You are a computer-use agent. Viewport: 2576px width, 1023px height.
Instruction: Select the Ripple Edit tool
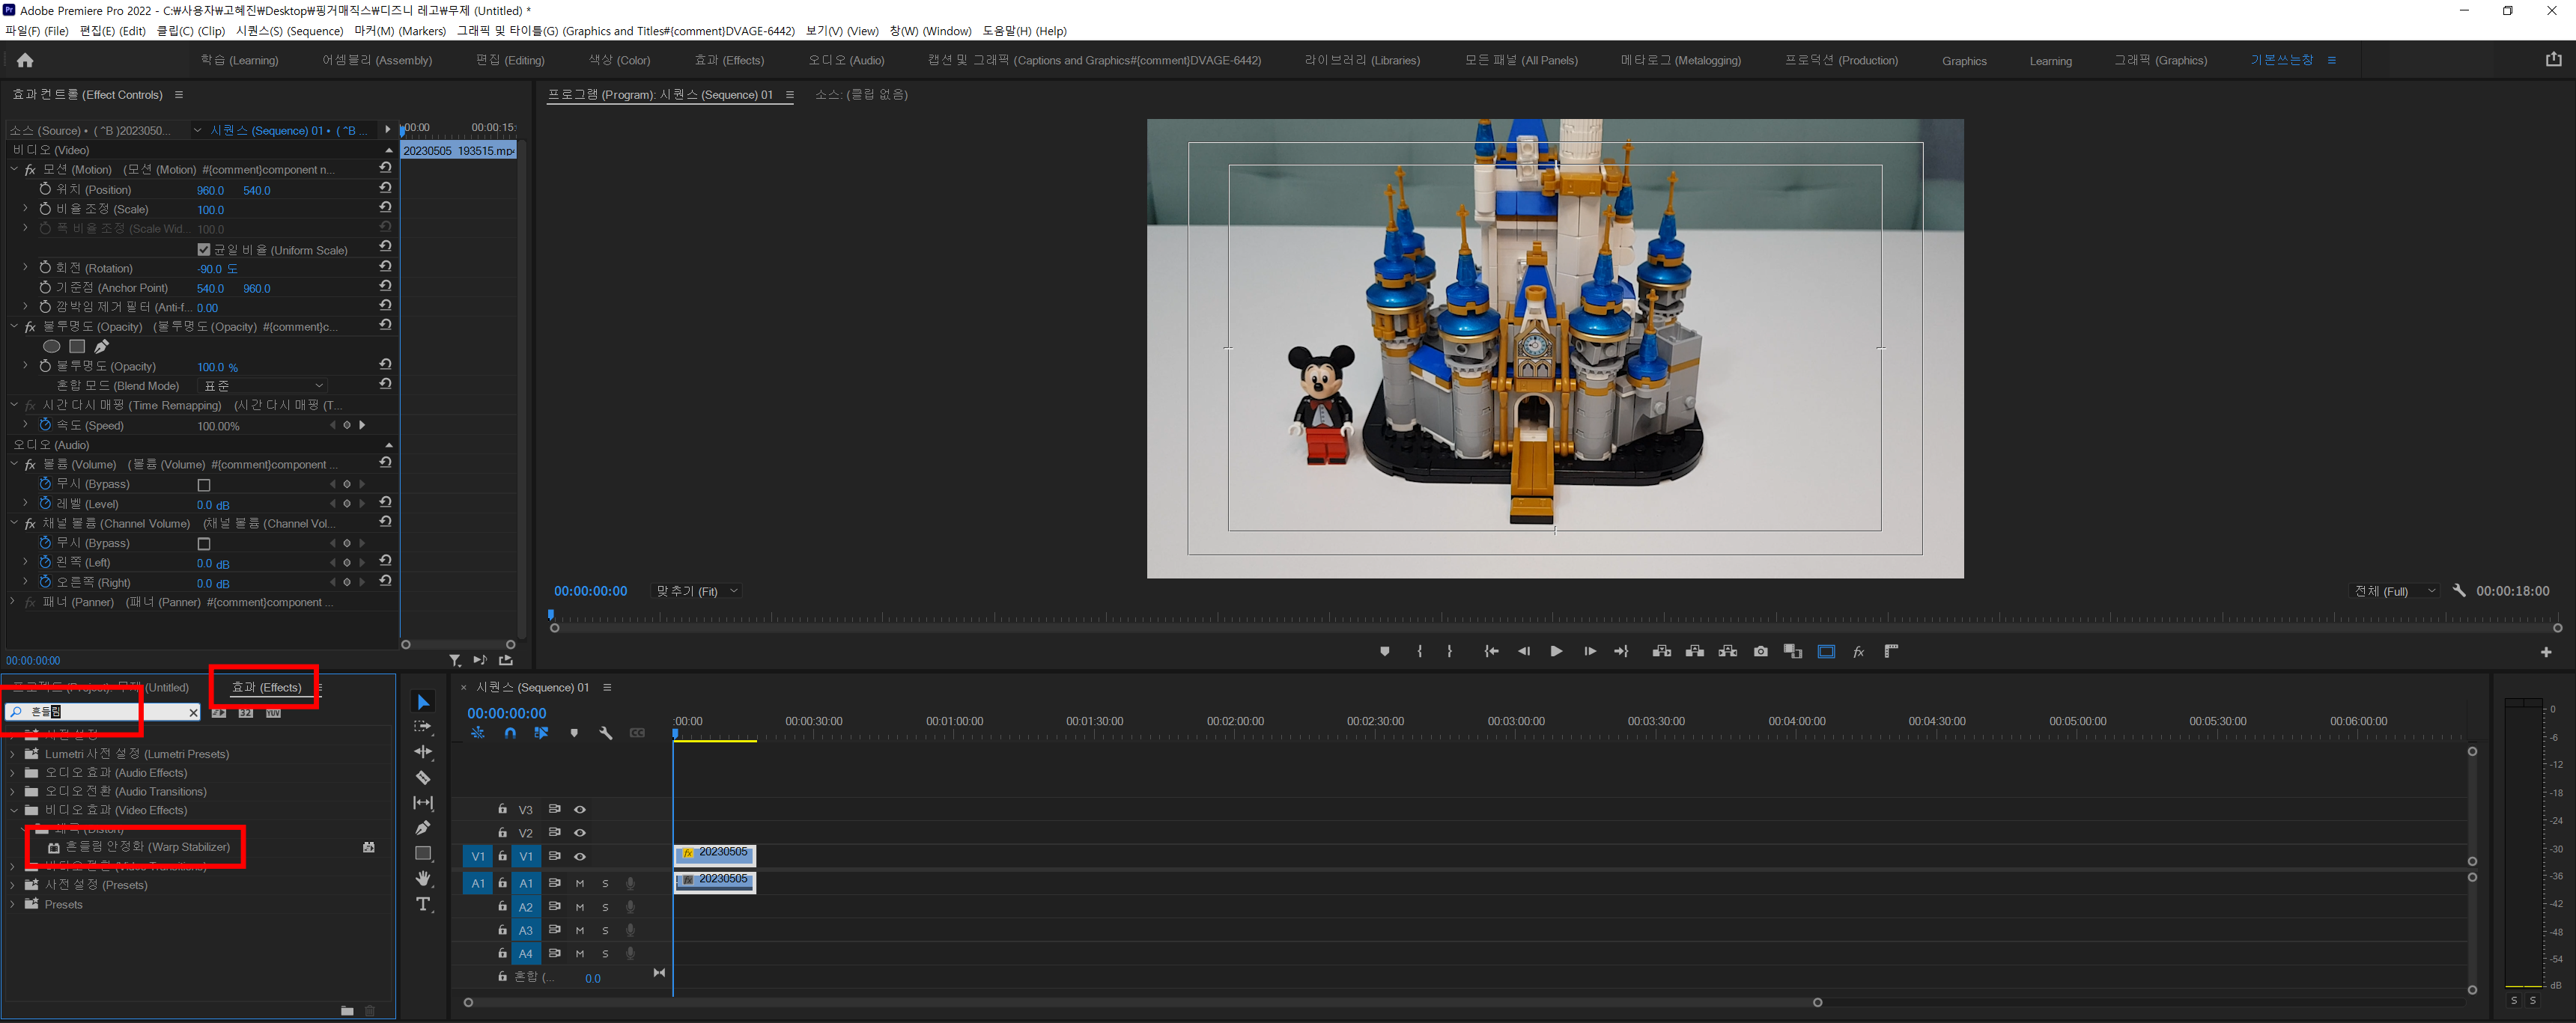pos(423,751)
